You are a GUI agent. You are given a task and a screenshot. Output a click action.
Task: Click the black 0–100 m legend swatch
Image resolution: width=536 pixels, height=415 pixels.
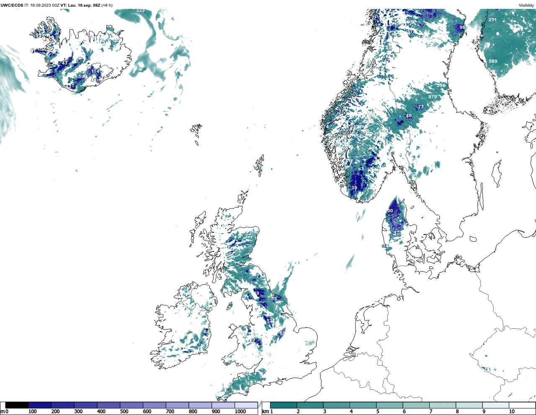[17, 405]
